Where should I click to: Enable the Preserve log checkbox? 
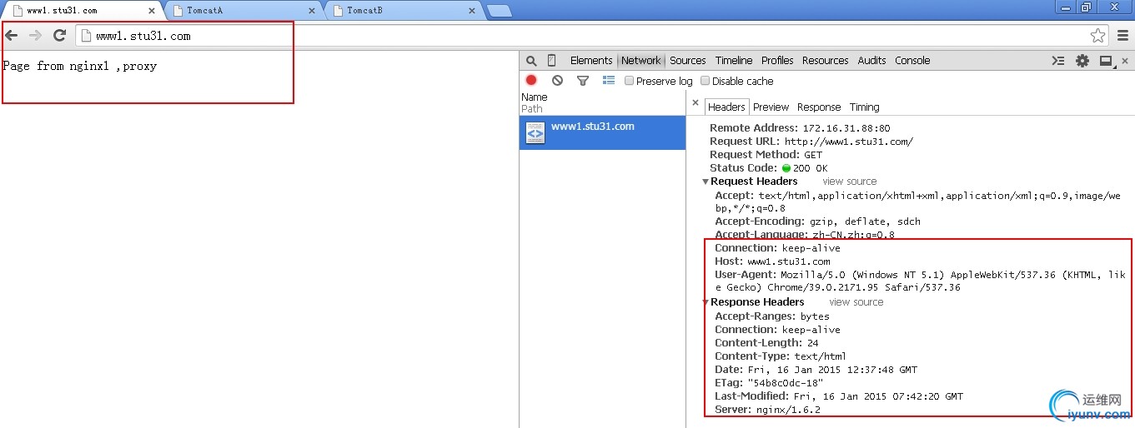tap(630, 81)
